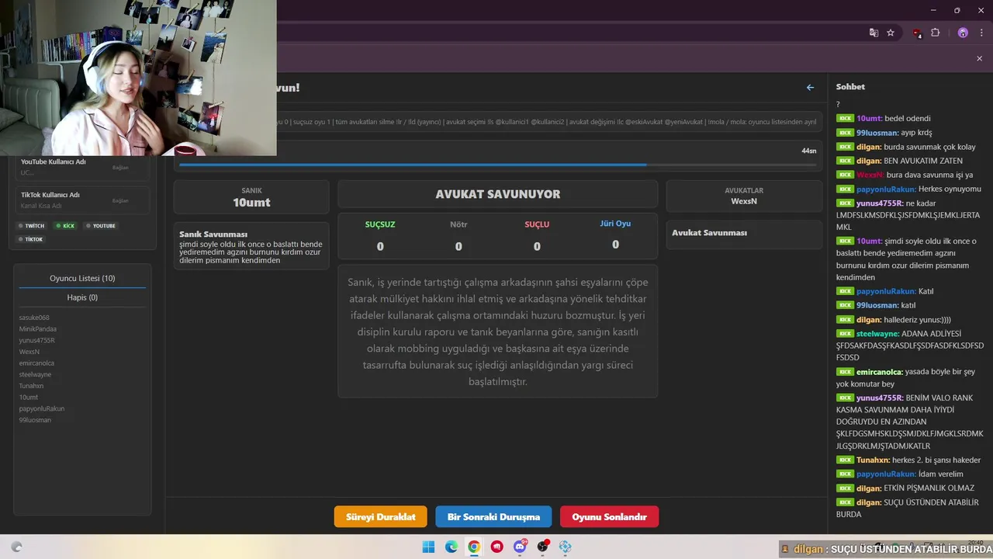Screen dimensions: 993x559
Task: Select player yunus4755R in the list
Action: click(x=37, y=340)
